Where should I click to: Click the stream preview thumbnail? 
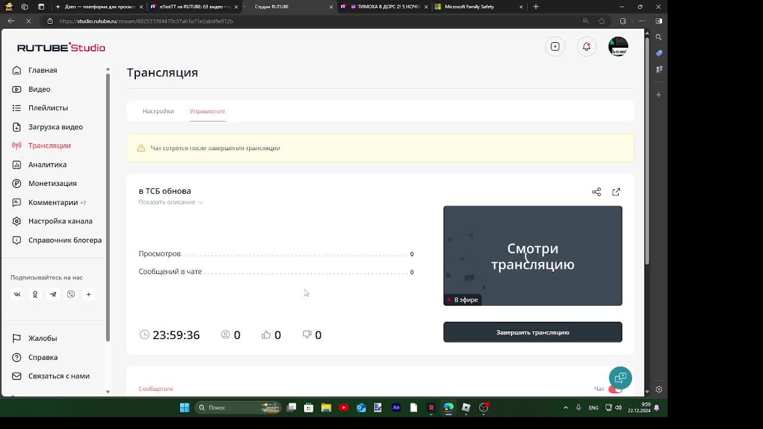point(532,256)
